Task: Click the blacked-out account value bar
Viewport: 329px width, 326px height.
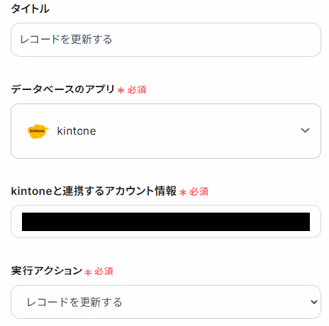Action: pyautogui.click(x=166, y=222)
